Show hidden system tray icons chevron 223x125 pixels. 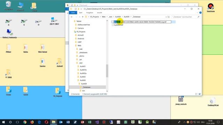tap(184, 122)
